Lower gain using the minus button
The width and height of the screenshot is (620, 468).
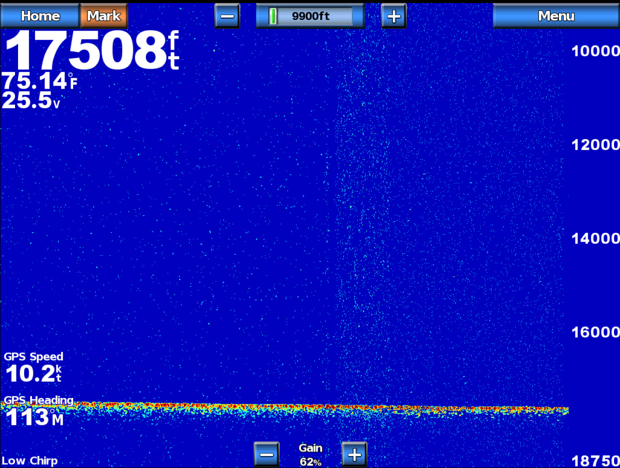pyautogui.click(x=266, y=454)
